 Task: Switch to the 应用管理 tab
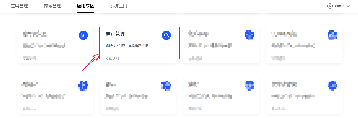(x=19, y=6)
